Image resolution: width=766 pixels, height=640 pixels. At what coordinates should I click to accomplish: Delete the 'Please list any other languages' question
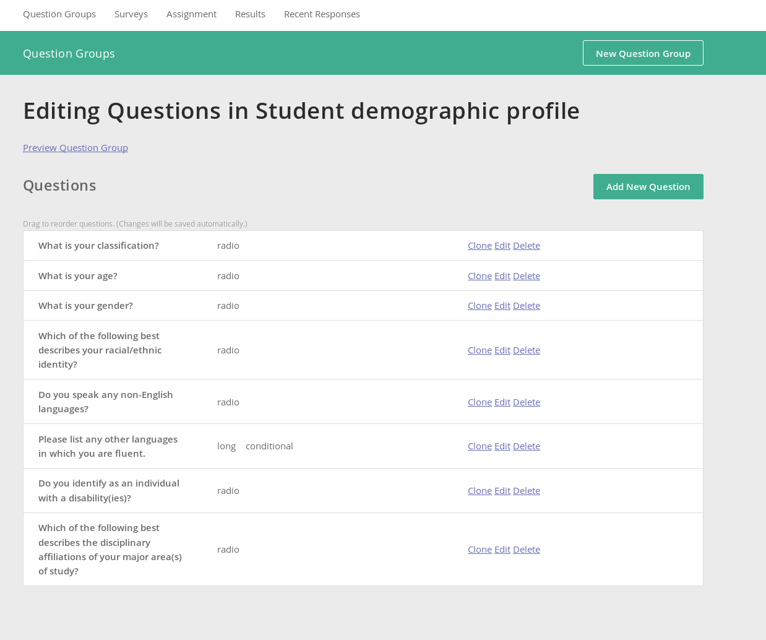527,446
